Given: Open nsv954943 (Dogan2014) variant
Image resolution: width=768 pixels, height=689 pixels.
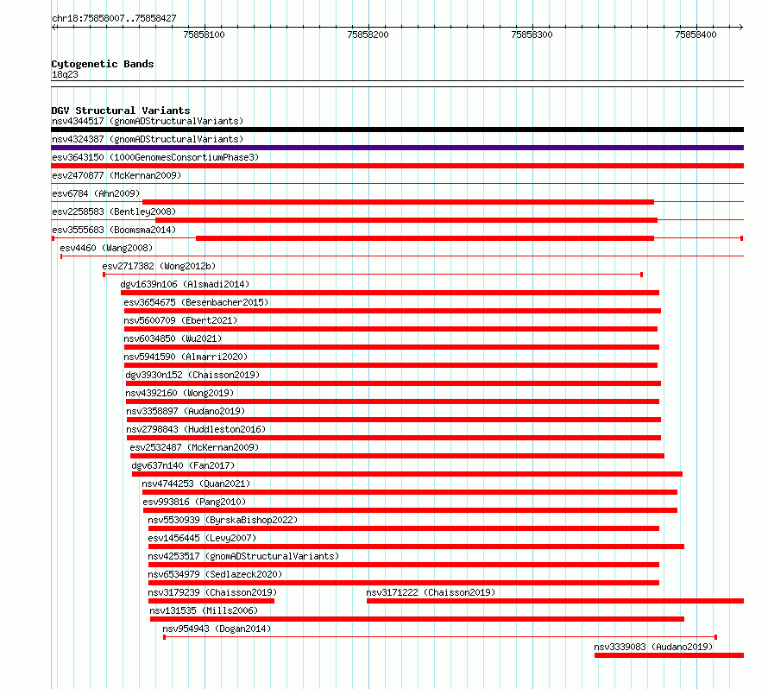Looking at the screenshot, I should click(217, 629).
